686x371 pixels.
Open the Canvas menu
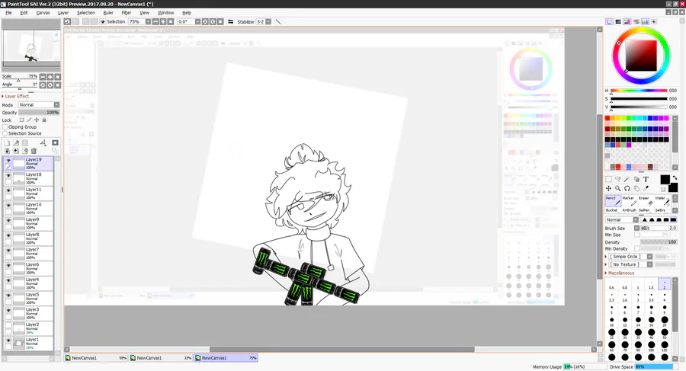[x=43, y=13]
